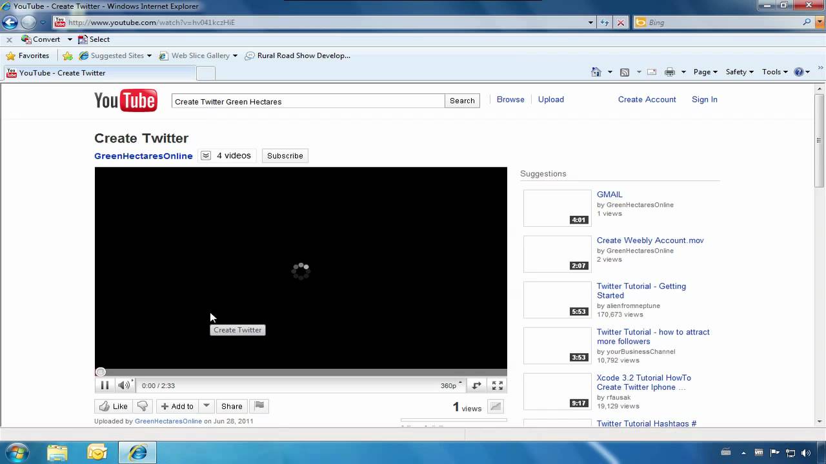
Task: Click the browser Forward arrow
Action: click(x=28, y=23)
